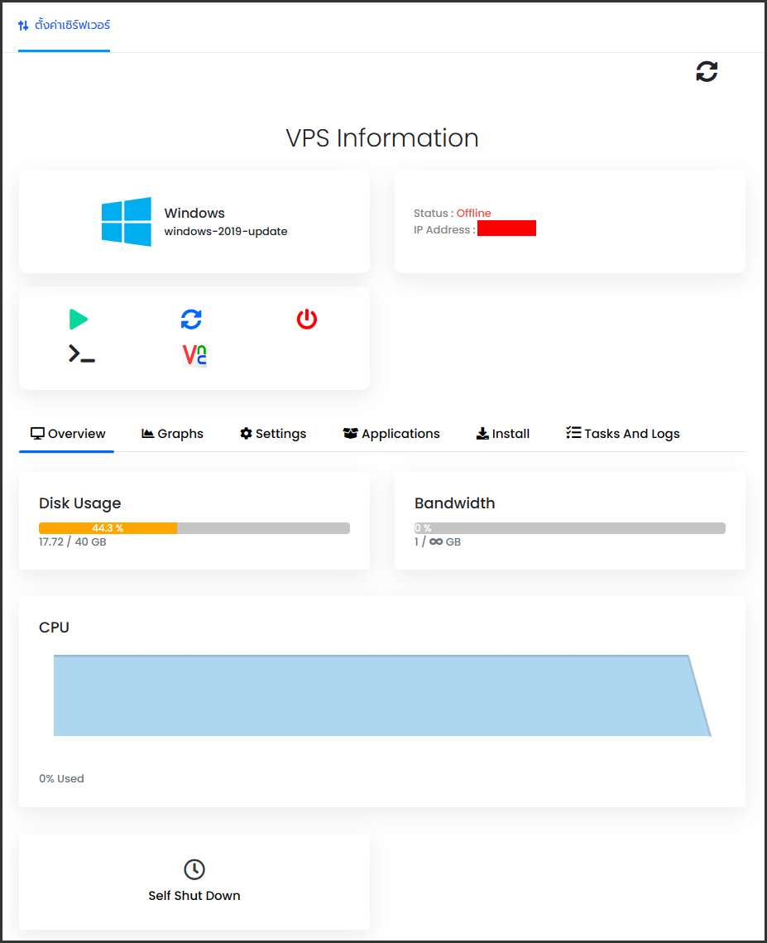
Task: Click the Windows logo on the OS card
Action: pos(126,221)
